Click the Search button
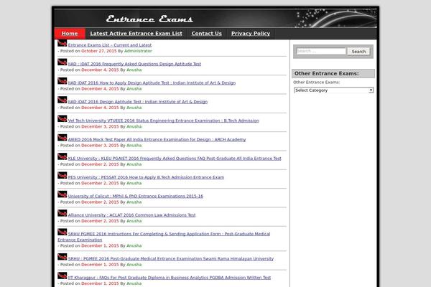The width and height of the screenshot is (431, 287). (358, 52)
